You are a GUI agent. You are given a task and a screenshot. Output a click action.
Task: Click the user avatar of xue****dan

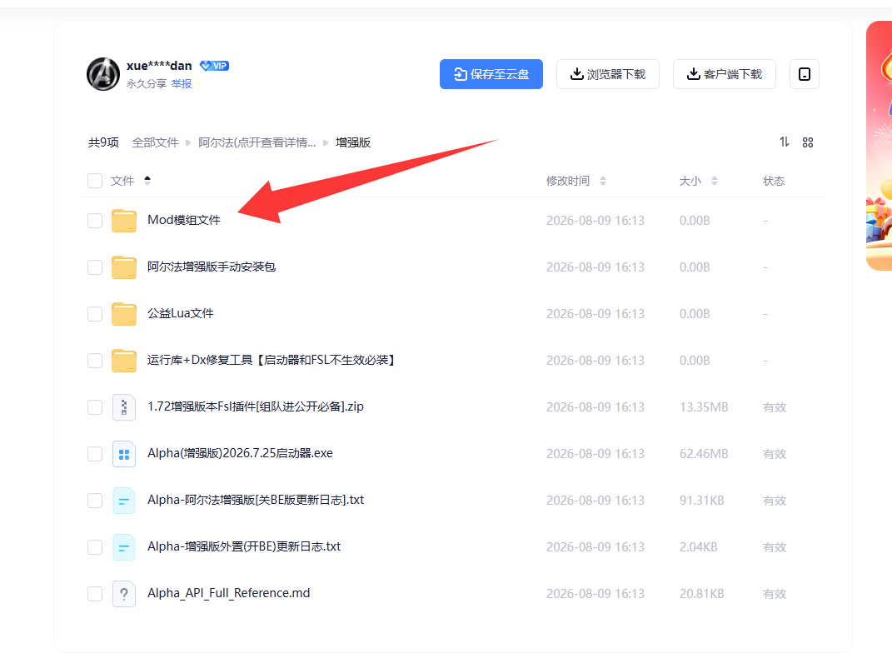pos(103,74)
